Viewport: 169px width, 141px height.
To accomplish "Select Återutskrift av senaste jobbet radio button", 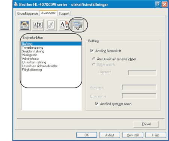I will click(94, 59).
